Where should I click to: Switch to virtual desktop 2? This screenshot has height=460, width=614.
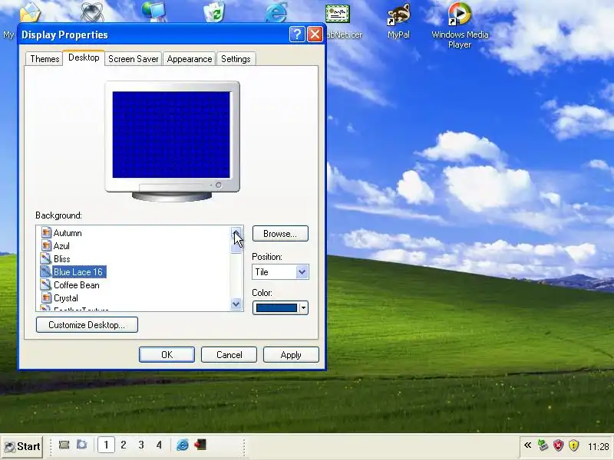[x=124, y=445]
